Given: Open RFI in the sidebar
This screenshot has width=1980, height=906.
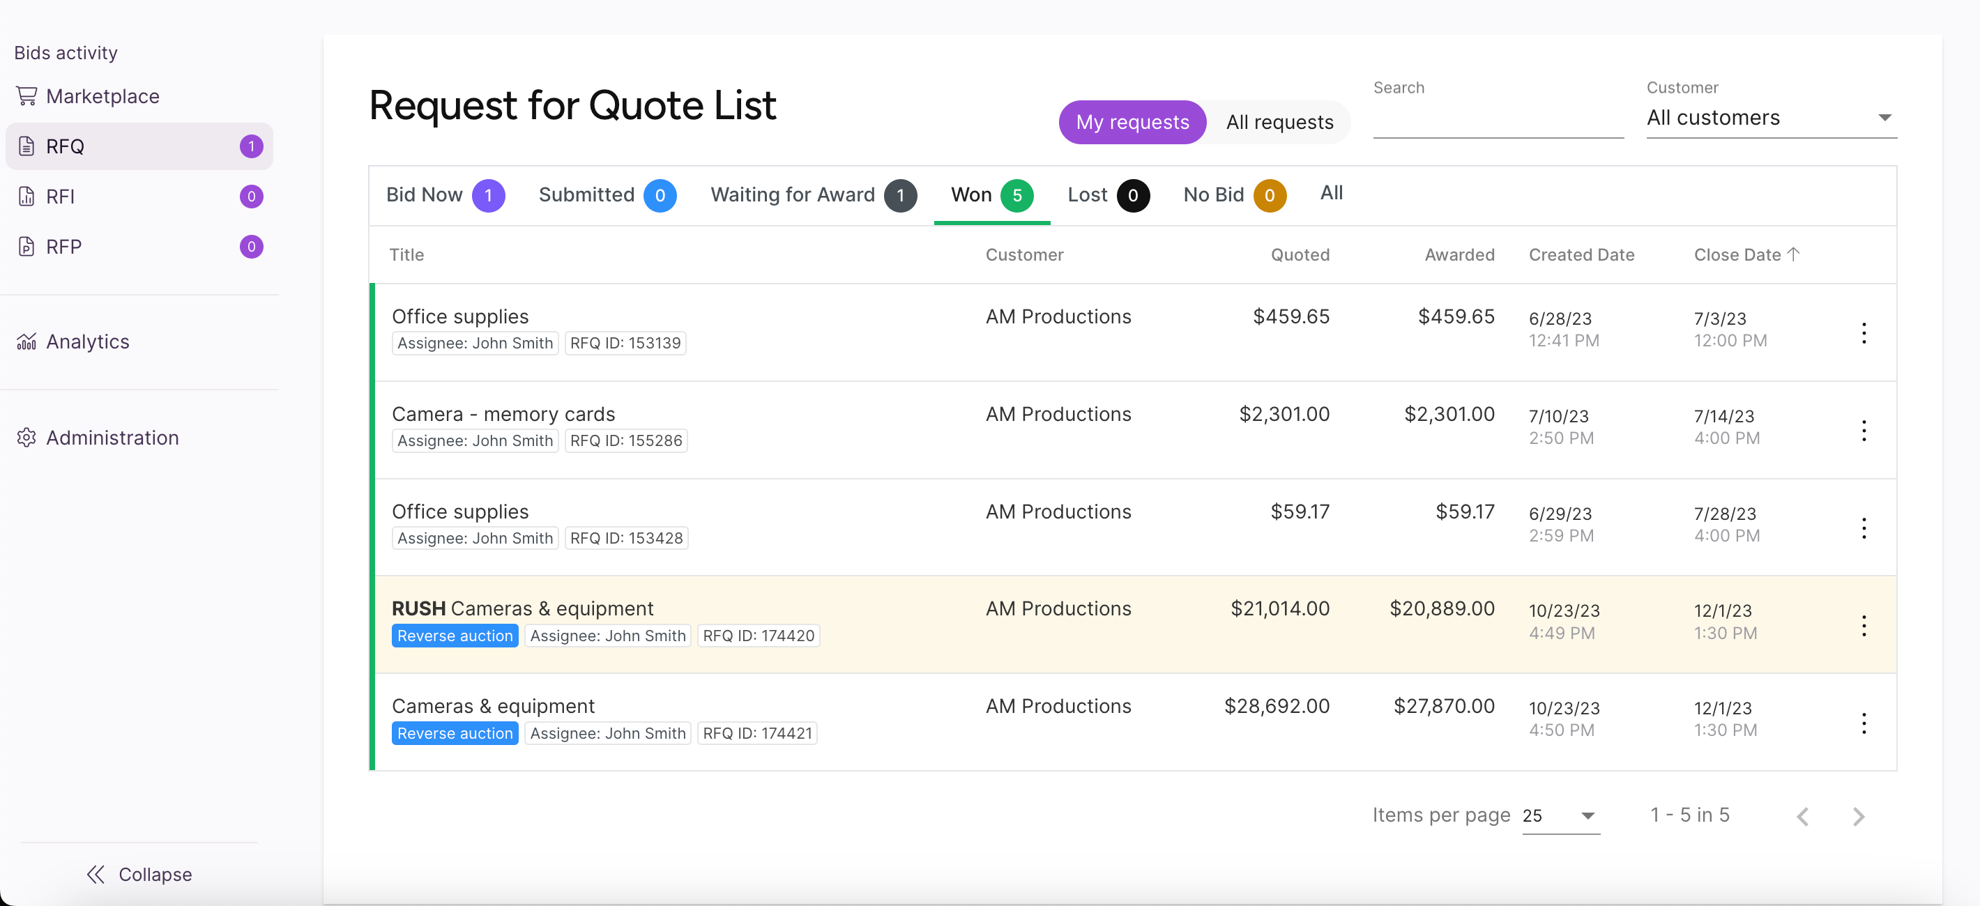Looking at the screenshot, I should click(139, 196).
